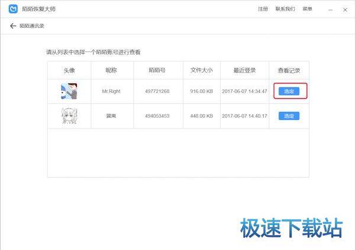Screen dimensions: 355x250
Task: Click the nickname Mr.Right
Action: [111, 91]
